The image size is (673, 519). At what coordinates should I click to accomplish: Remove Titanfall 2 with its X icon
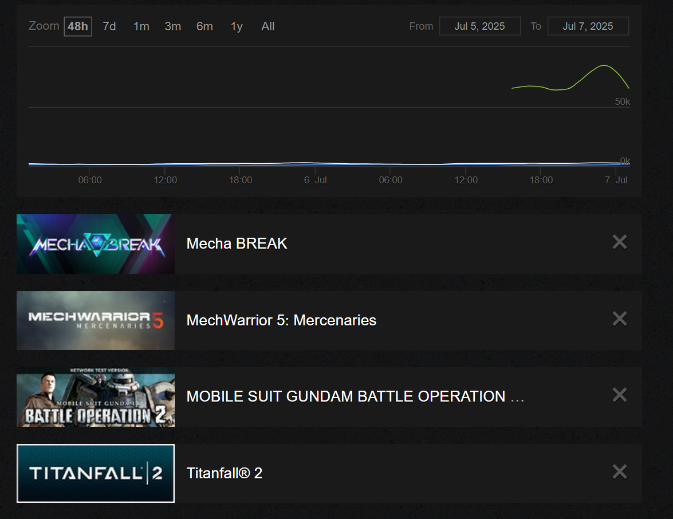pos(619,472)
